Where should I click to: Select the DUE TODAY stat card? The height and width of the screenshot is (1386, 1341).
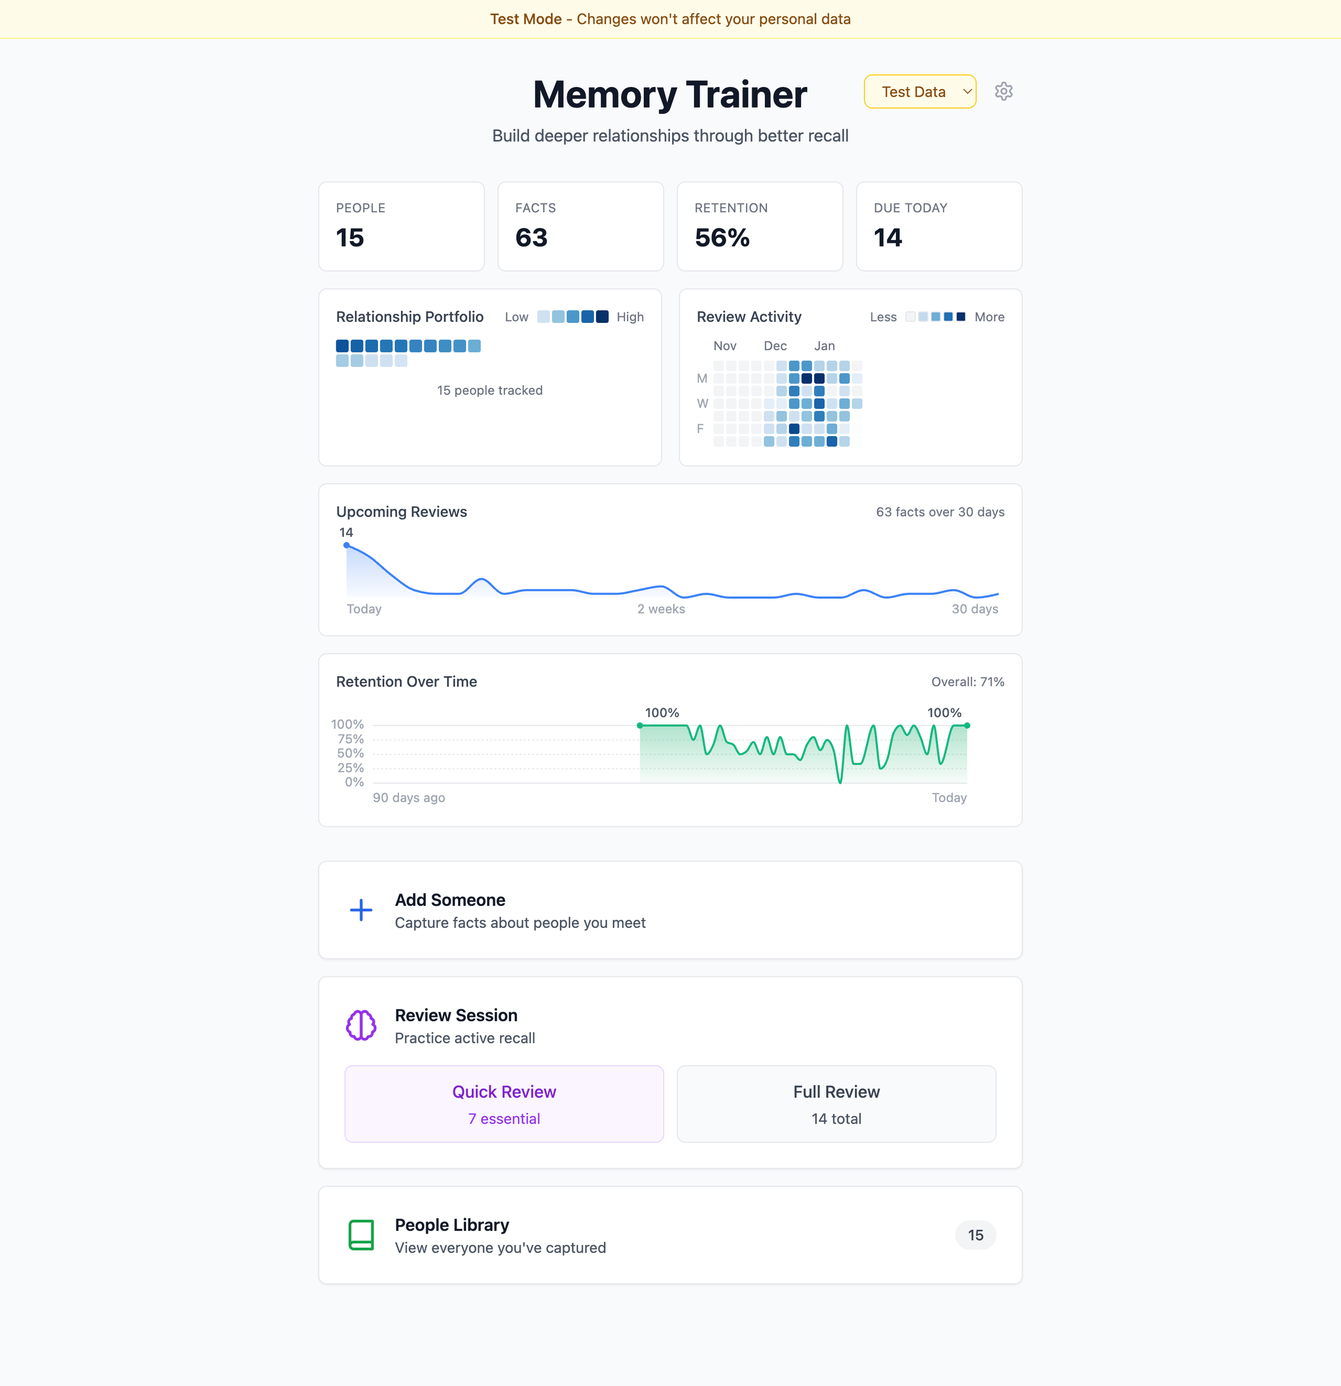tap(939, 226)
